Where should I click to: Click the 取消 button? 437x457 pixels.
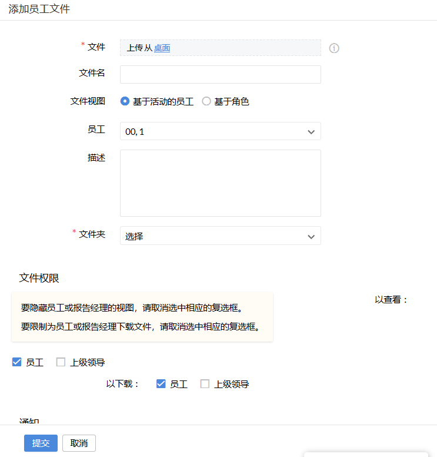(x=79, y=443)
